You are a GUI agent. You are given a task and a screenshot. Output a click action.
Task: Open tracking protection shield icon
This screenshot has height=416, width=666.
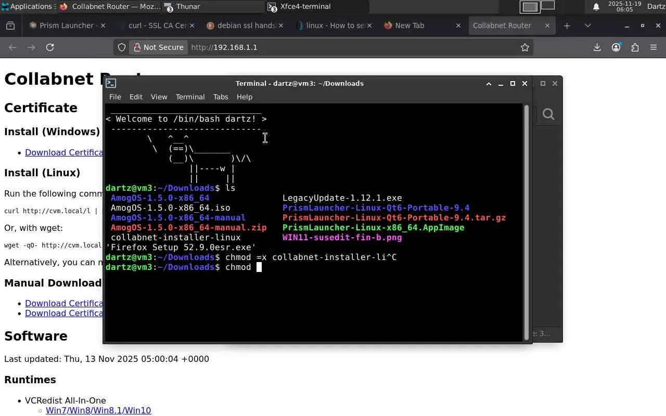click(x=122, y=47)
